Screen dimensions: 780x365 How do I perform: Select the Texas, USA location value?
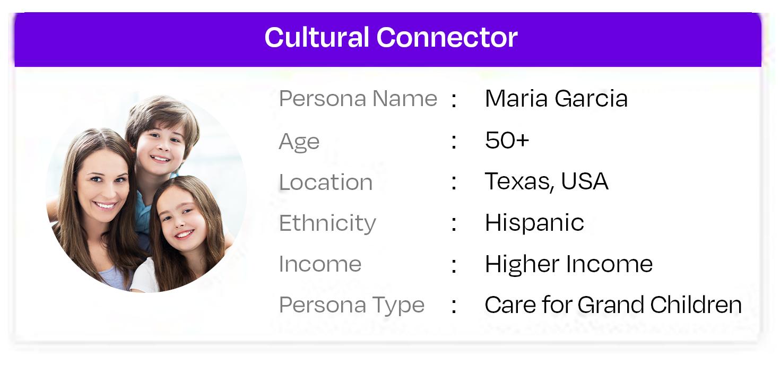pos(546,182)
